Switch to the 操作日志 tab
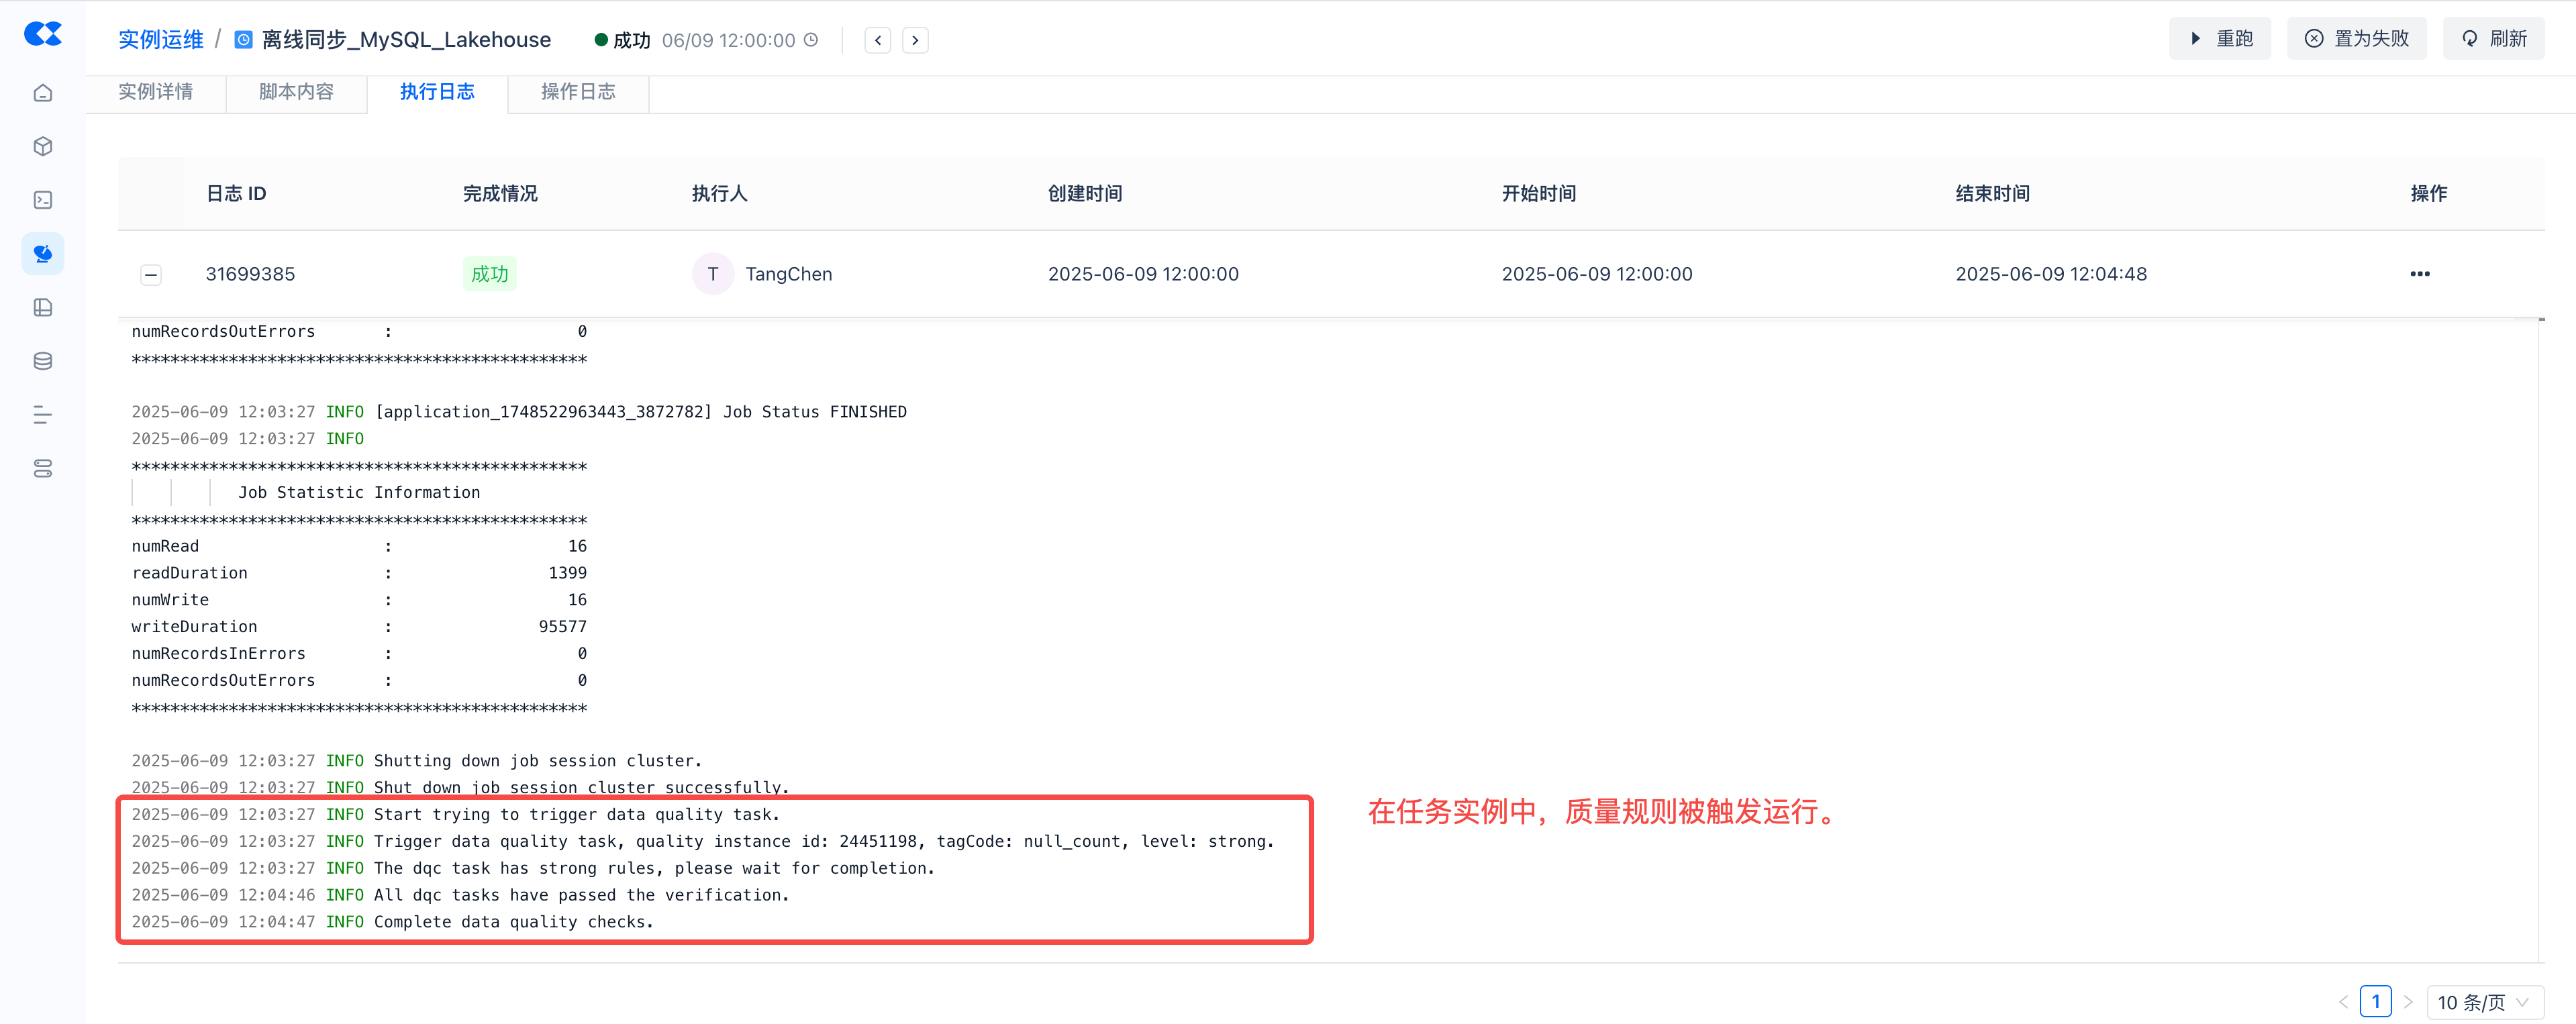 (577, 92)
